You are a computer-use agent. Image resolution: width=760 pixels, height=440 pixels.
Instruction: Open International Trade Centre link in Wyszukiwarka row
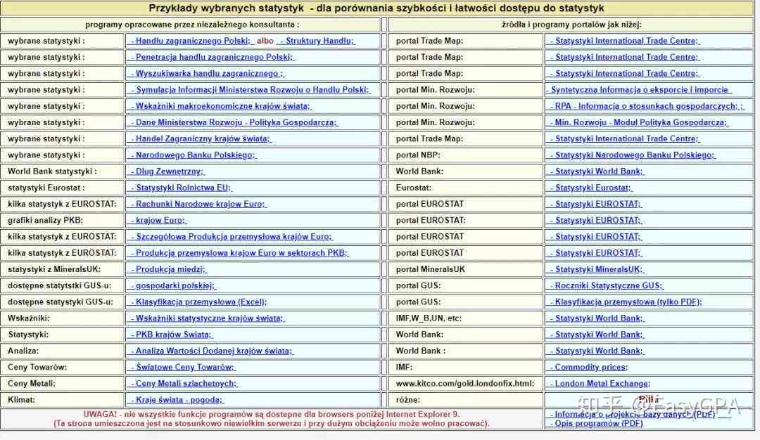(623, 74)
